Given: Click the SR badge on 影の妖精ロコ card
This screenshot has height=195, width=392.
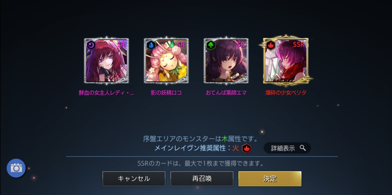Looking at the screenshot, I should point(181,44).
